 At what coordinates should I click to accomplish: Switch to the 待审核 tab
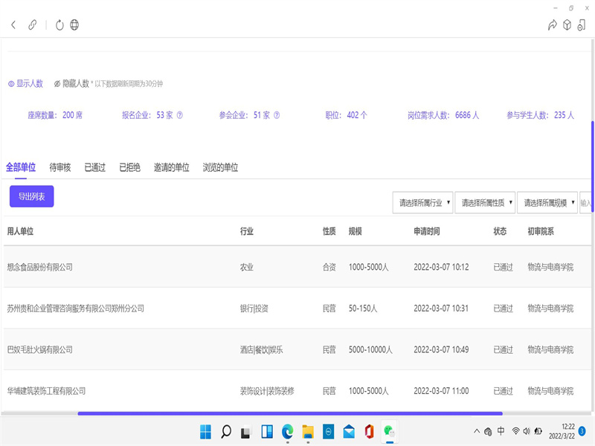pyautogui.click(x=60, y=168)
